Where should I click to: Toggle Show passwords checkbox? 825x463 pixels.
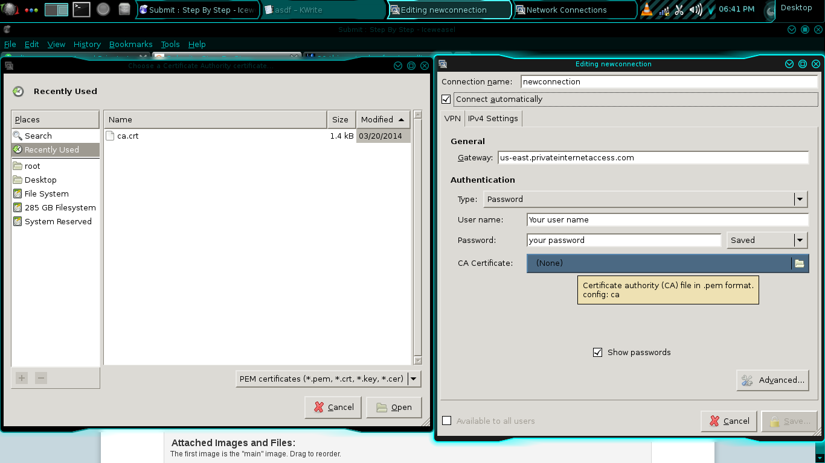point(598,352)
